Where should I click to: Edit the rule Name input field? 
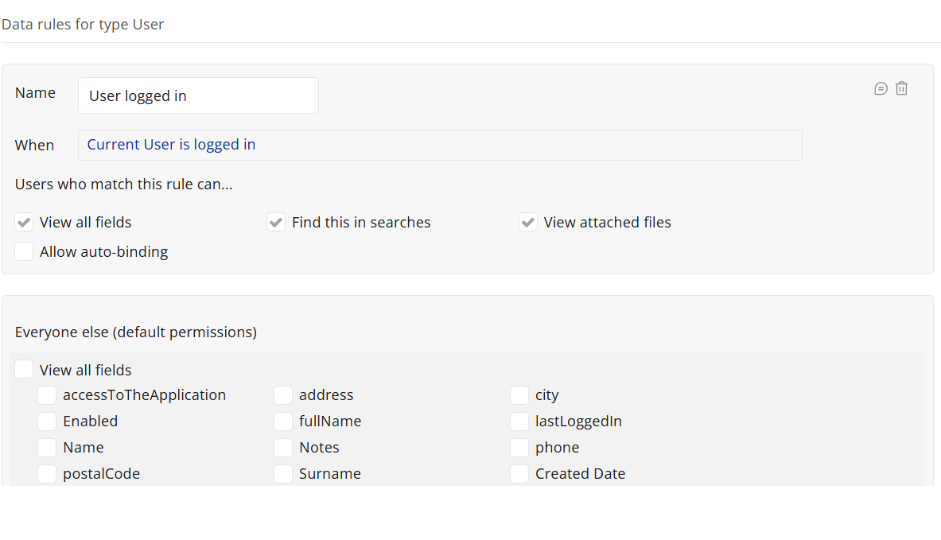tap(198, 95)
